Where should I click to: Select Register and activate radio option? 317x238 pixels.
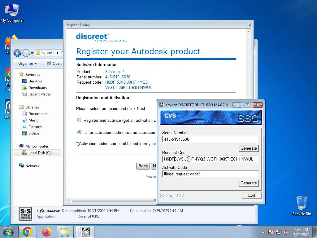click(80, 120)
